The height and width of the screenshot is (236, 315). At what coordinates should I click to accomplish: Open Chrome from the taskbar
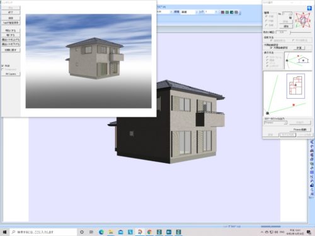[149, 232]
